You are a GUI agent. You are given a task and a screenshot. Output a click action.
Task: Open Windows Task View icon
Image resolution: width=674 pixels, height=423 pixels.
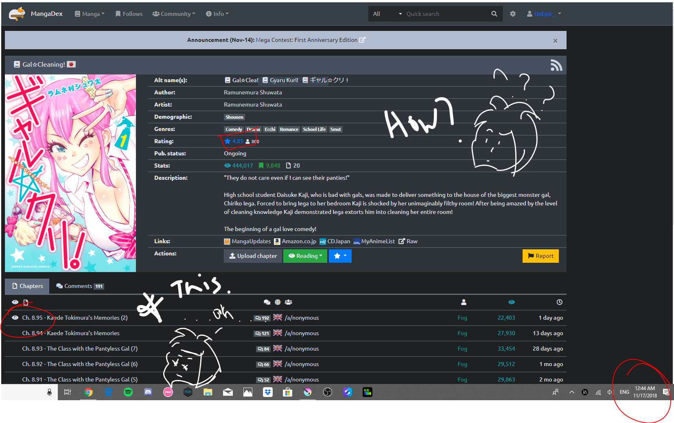click(68, 392)
